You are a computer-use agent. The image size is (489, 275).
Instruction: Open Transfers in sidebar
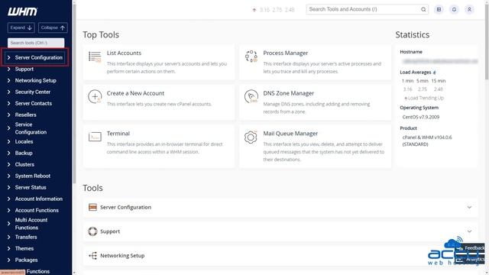click(x=26, y=237)
